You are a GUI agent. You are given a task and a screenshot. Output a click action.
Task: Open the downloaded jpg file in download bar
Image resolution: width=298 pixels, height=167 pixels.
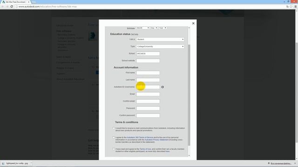coord(15,163)
